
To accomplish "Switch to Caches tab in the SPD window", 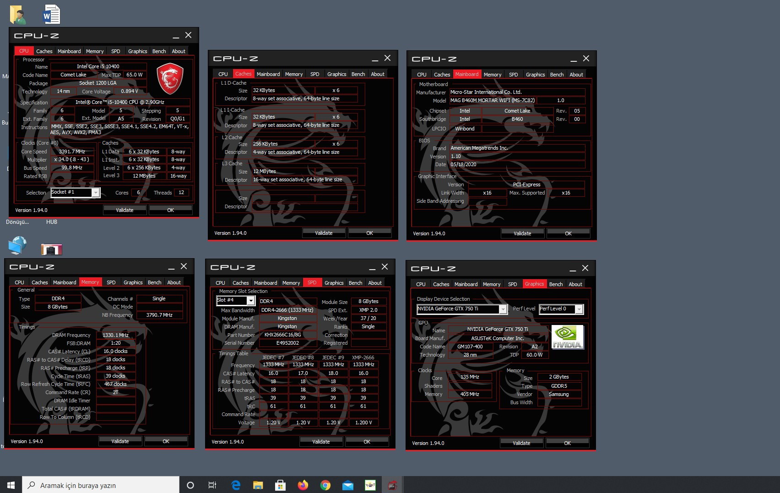I will point(241,283).
